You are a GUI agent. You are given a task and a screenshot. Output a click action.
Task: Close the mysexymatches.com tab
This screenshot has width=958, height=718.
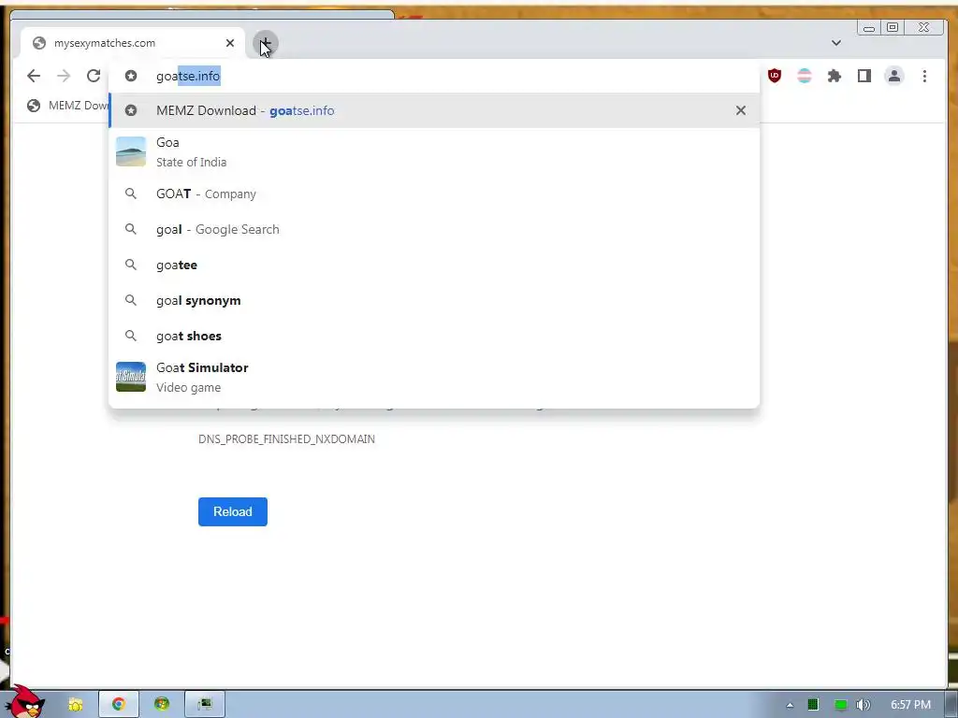(x=230, y=43)
